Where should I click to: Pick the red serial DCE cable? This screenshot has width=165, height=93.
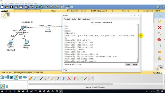click(x=69, y=79)
